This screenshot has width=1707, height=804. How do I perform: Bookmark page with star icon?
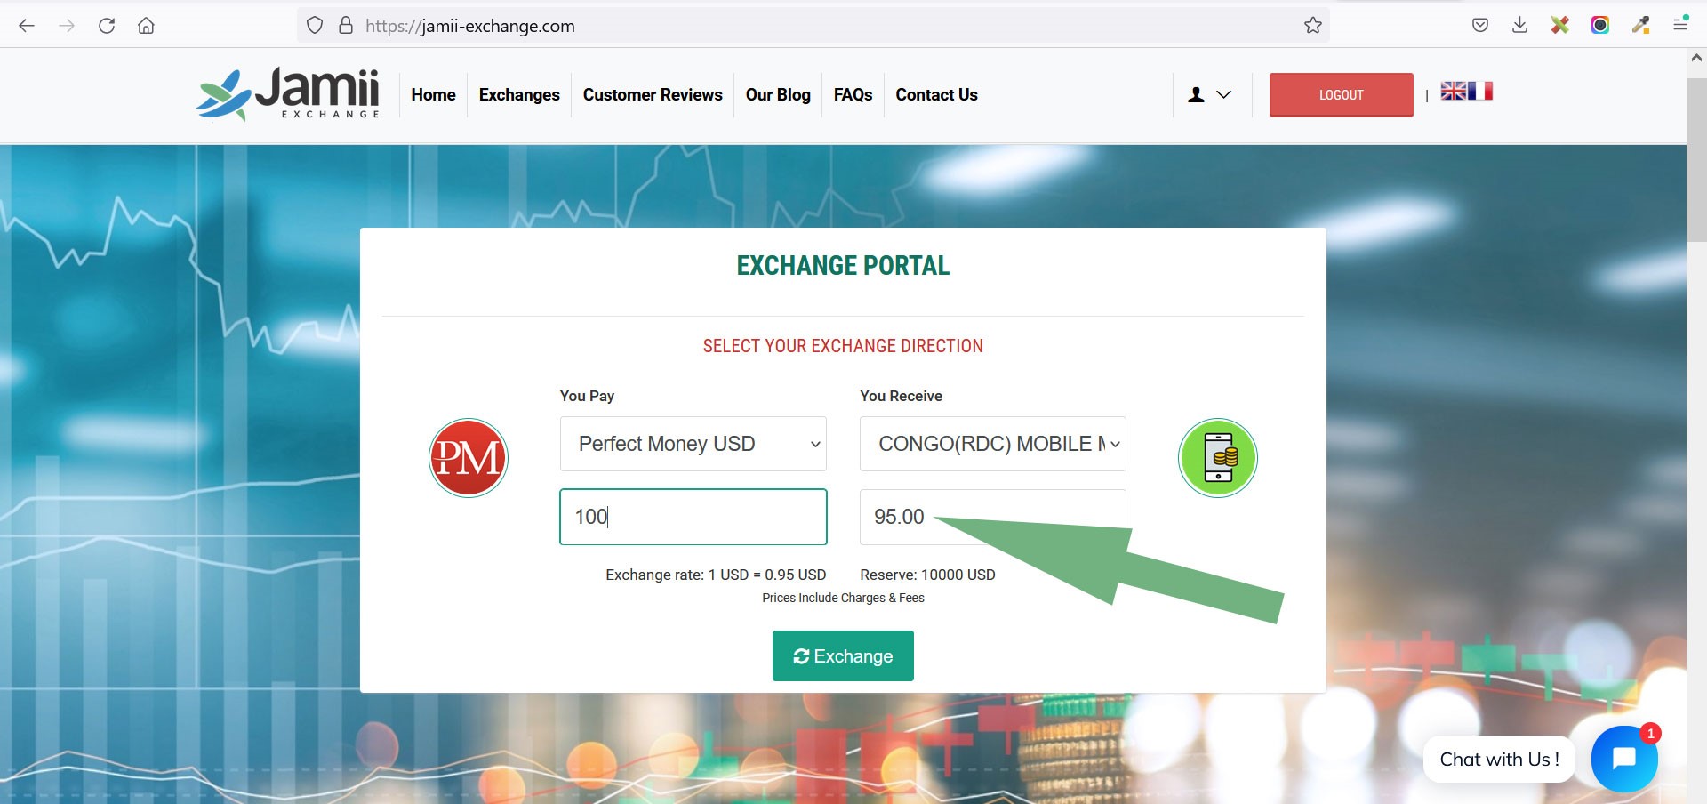pos(1313,26)
